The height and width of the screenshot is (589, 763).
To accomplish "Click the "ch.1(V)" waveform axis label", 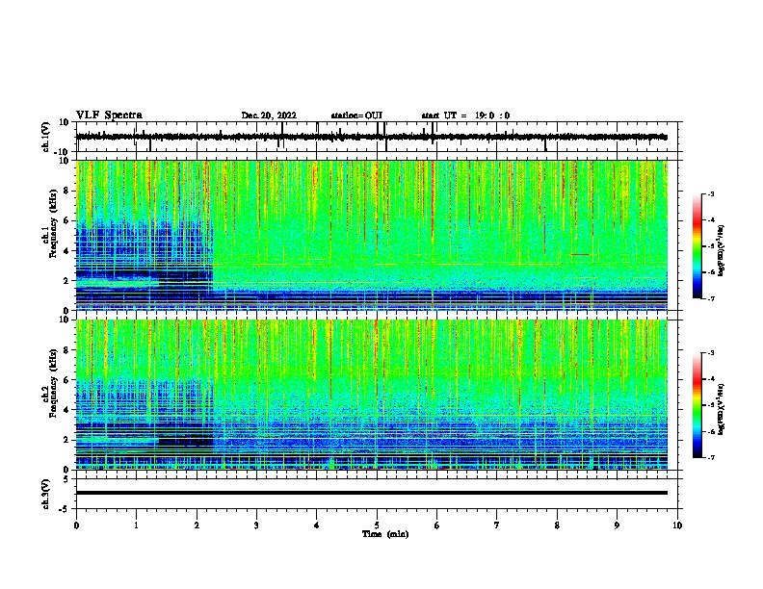I will click(x=45, y=137).
